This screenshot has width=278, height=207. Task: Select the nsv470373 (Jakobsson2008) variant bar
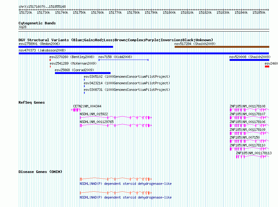(144, 53)
